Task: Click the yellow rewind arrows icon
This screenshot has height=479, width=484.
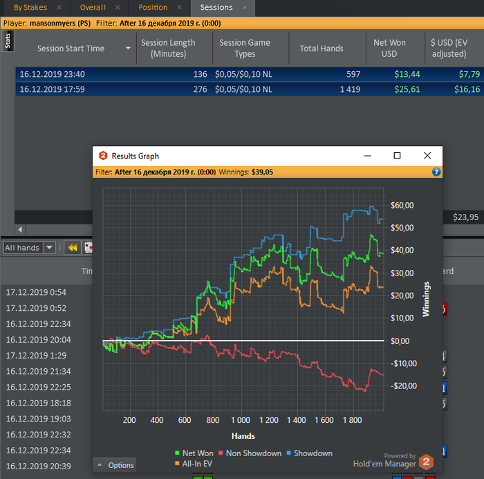Action: [73, 248]
